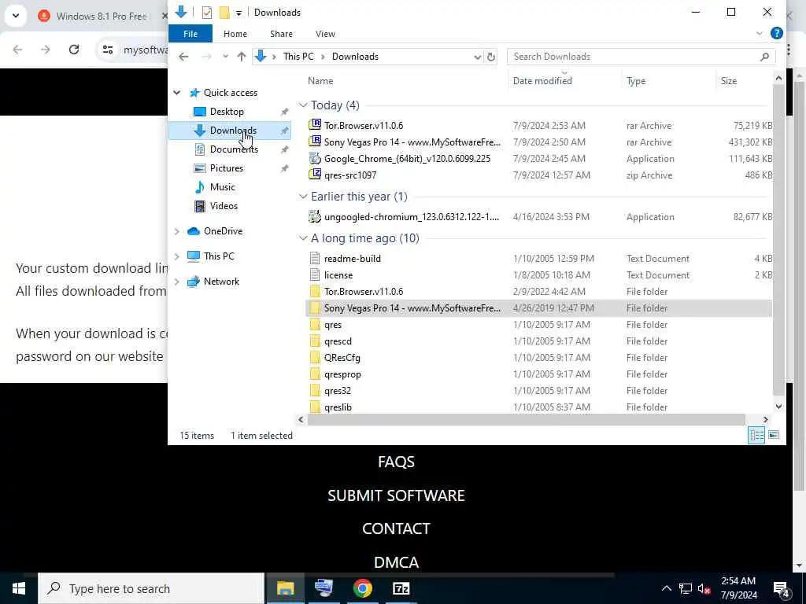806x604 pixels.
Task: Click the QResCfg folder icon
Action: pos(315,358)
